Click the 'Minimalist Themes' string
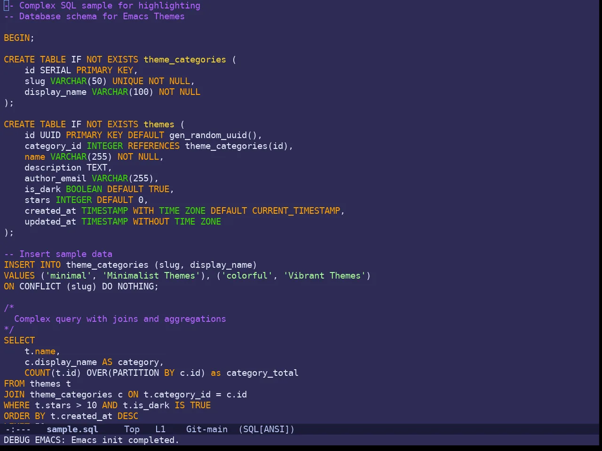This screenshot has height=451, width=602. (151, 276)
